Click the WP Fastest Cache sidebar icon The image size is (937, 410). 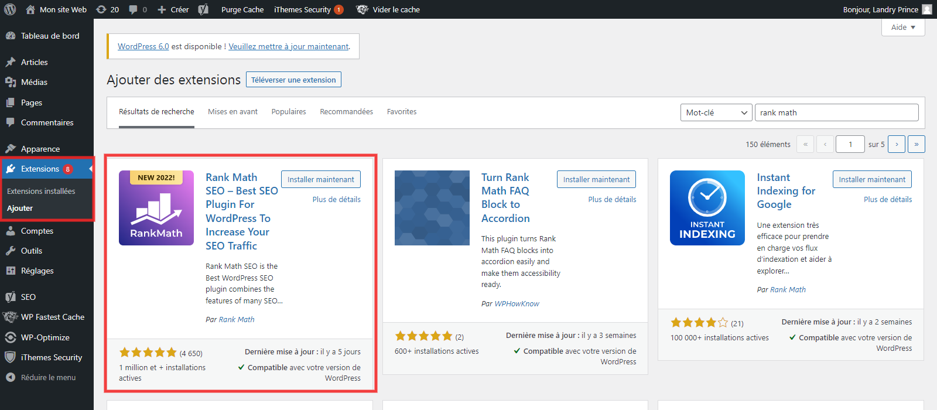pyautogui.click(x=11, y=317)
